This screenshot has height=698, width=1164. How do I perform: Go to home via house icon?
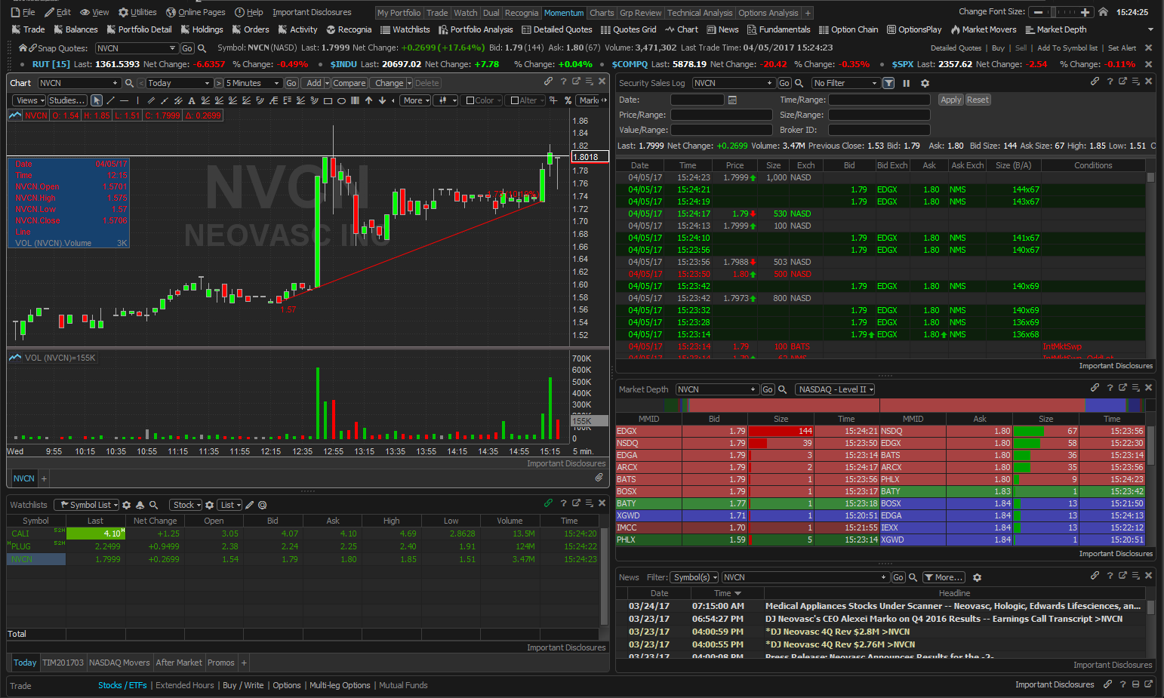pos(1103,12)
